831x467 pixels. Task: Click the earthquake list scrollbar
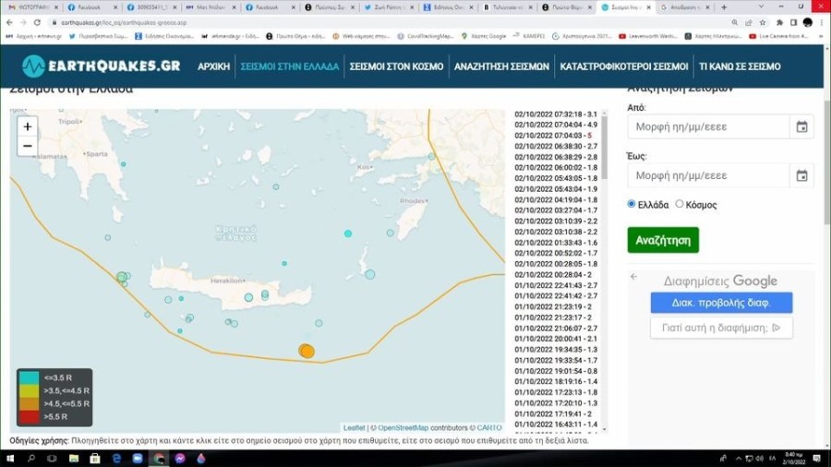[604, 138]
